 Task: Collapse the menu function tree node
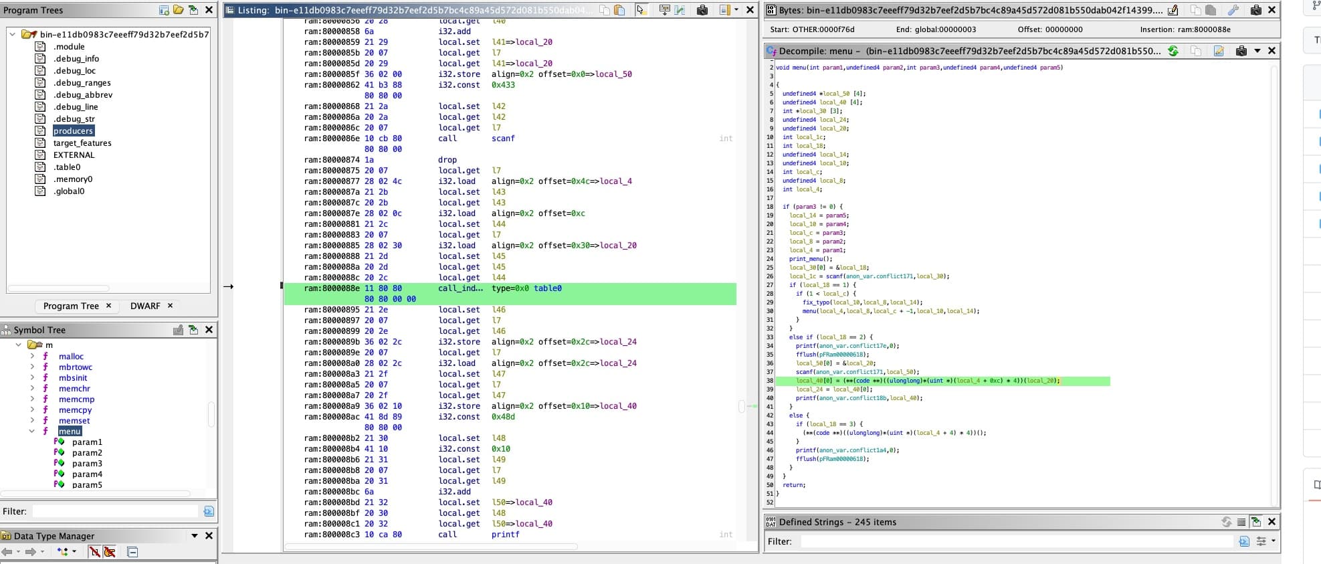click(x=31, y=432)
